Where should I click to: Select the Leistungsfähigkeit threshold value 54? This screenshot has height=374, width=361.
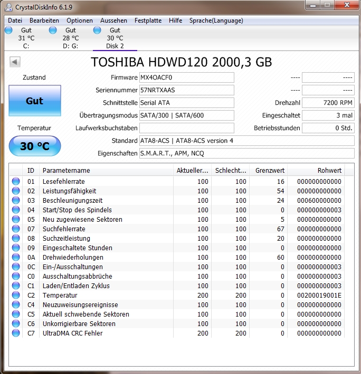click(x=280, y=191)
